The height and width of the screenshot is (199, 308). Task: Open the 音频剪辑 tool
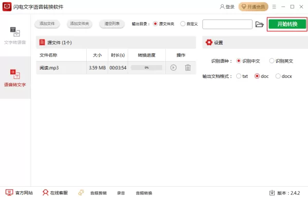99,193
